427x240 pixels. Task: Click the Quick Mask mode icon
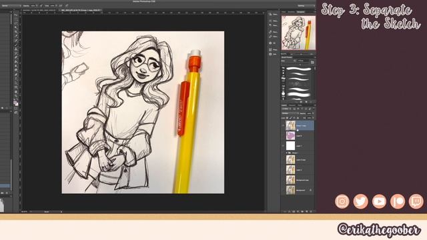click(16, 108)
